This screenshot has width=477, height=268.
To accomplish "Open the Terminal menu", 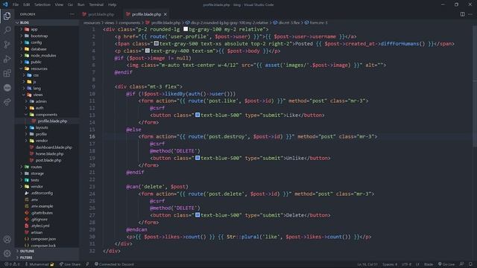I will [96, 4].
